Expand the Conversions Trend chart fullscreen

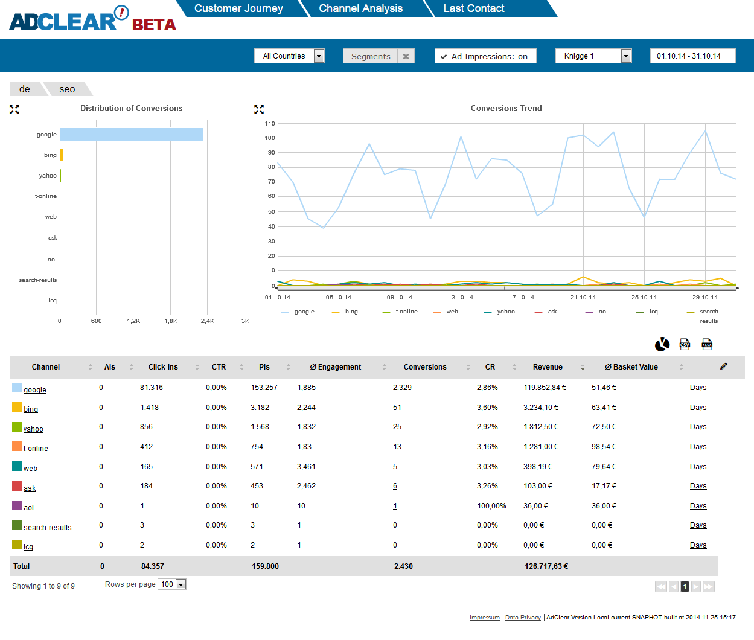coord(259,109)
